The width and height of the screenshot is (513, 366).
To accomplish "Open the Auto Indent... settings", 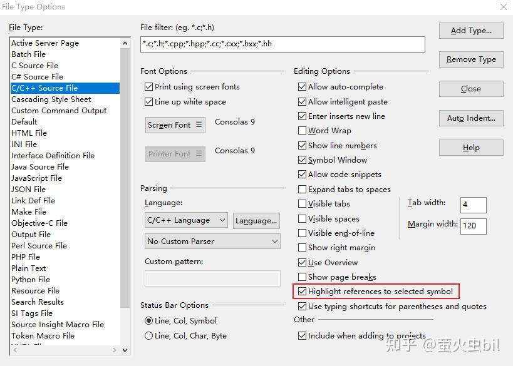I will [x=471, y=118].
